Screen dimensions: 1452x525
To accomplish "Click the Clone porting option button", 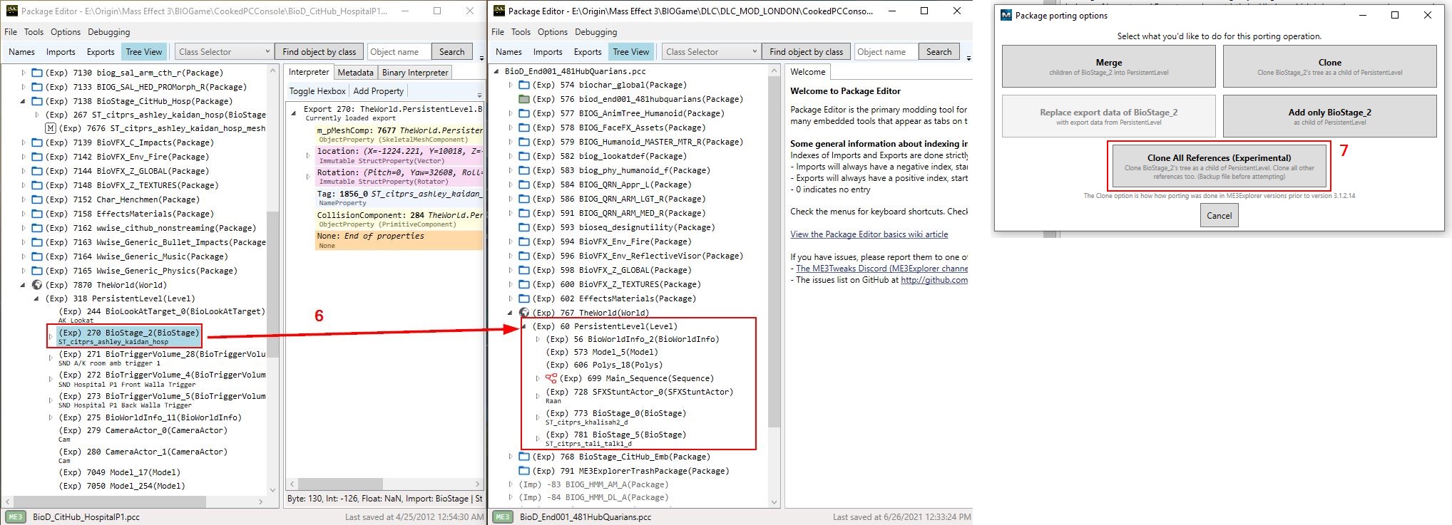I will click(1329, 66).
